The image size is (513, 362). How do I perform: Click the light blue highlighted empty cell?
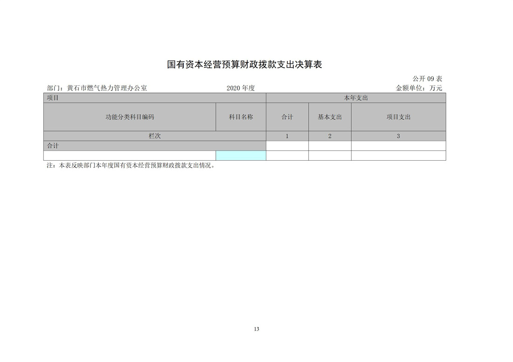[x=241, y=156]
